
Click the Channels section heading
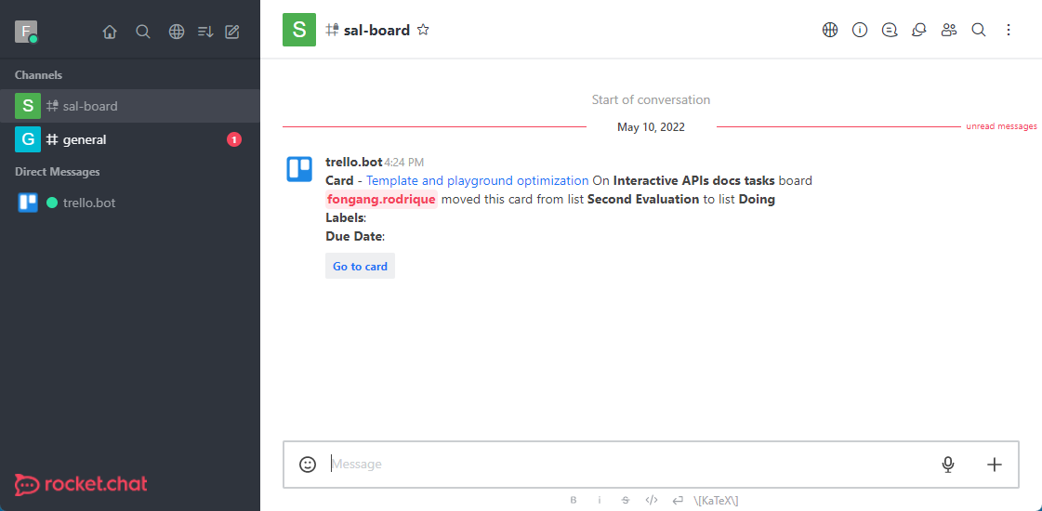pyautogui.click(x=38, y=75)
